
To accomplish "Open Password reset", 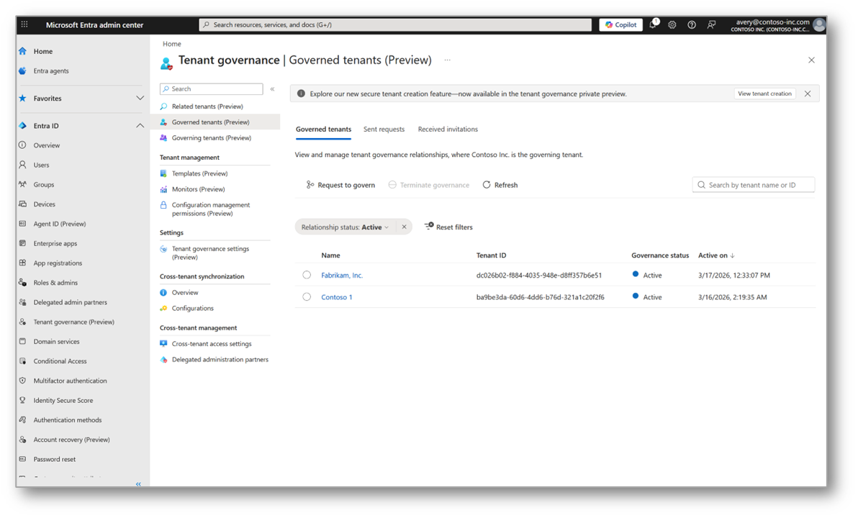I will (54, 460).
